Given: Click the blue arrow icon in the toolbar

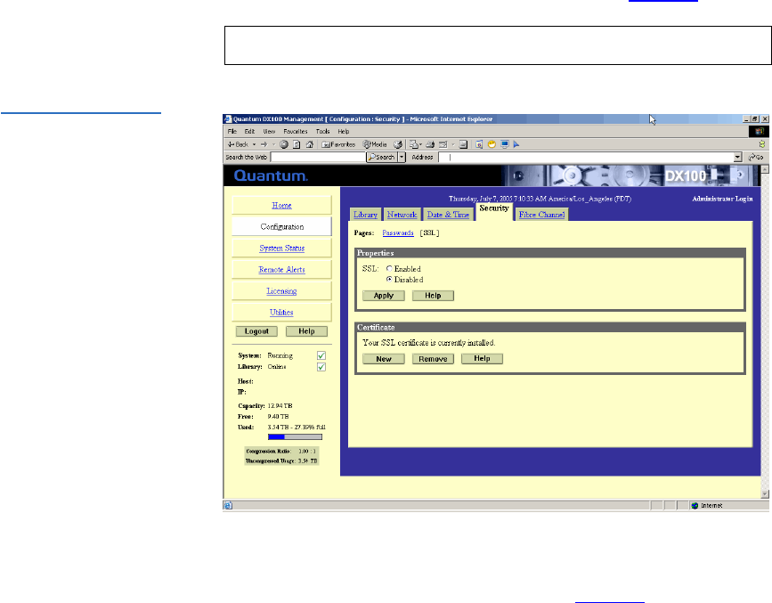Looking at the screenshot, I should tap(516, 144).
